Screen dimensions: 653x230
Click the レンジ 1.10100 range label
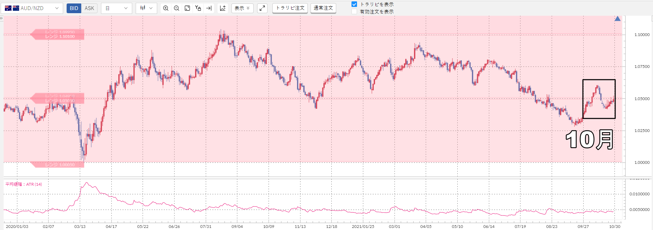coord(60,36)
